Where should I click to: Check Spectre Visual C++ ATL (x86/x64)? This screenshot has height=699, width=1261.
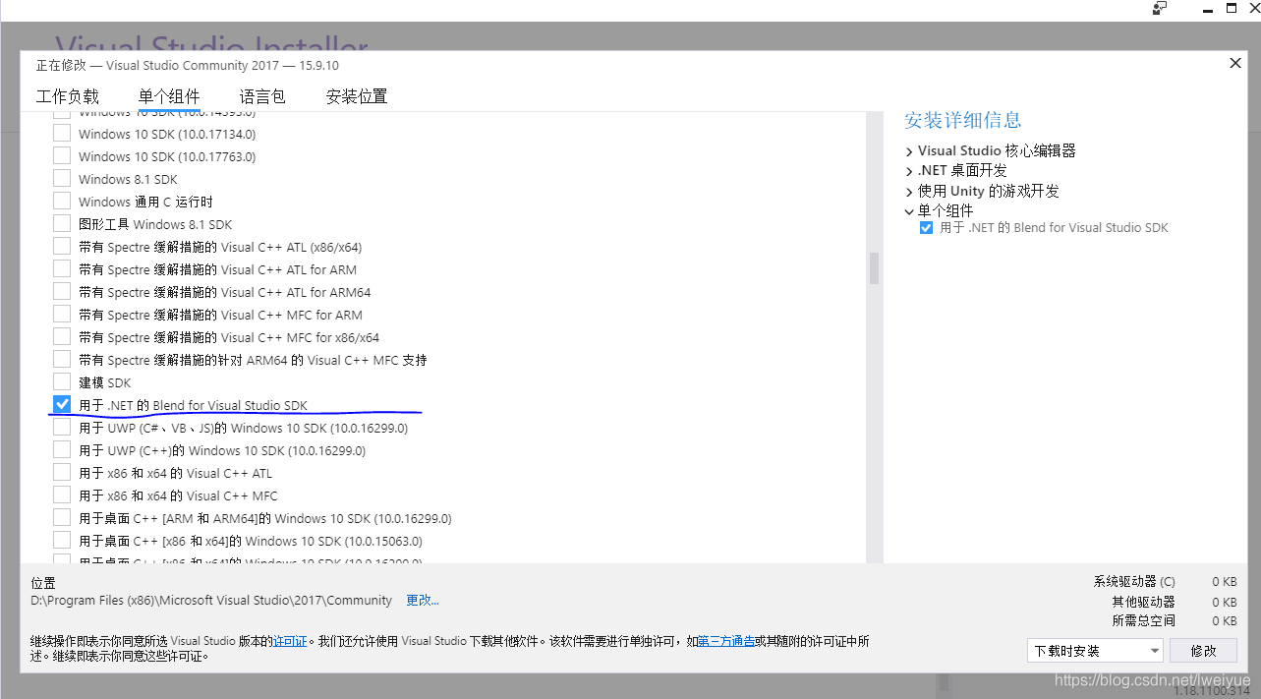[x=62, y=247]
